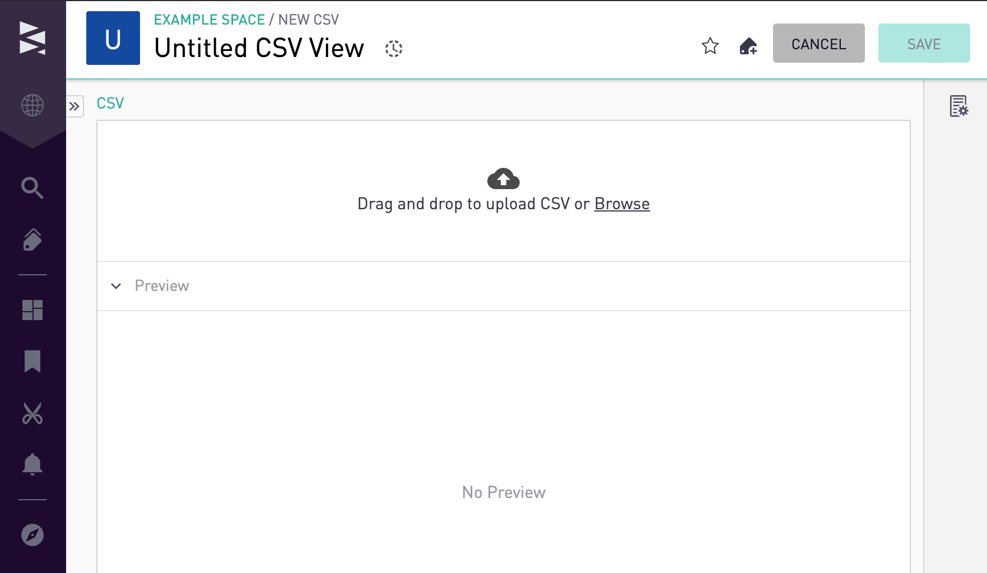Open the EXAMPLE SPACE breadcrumb link

(x=209, y=20)
